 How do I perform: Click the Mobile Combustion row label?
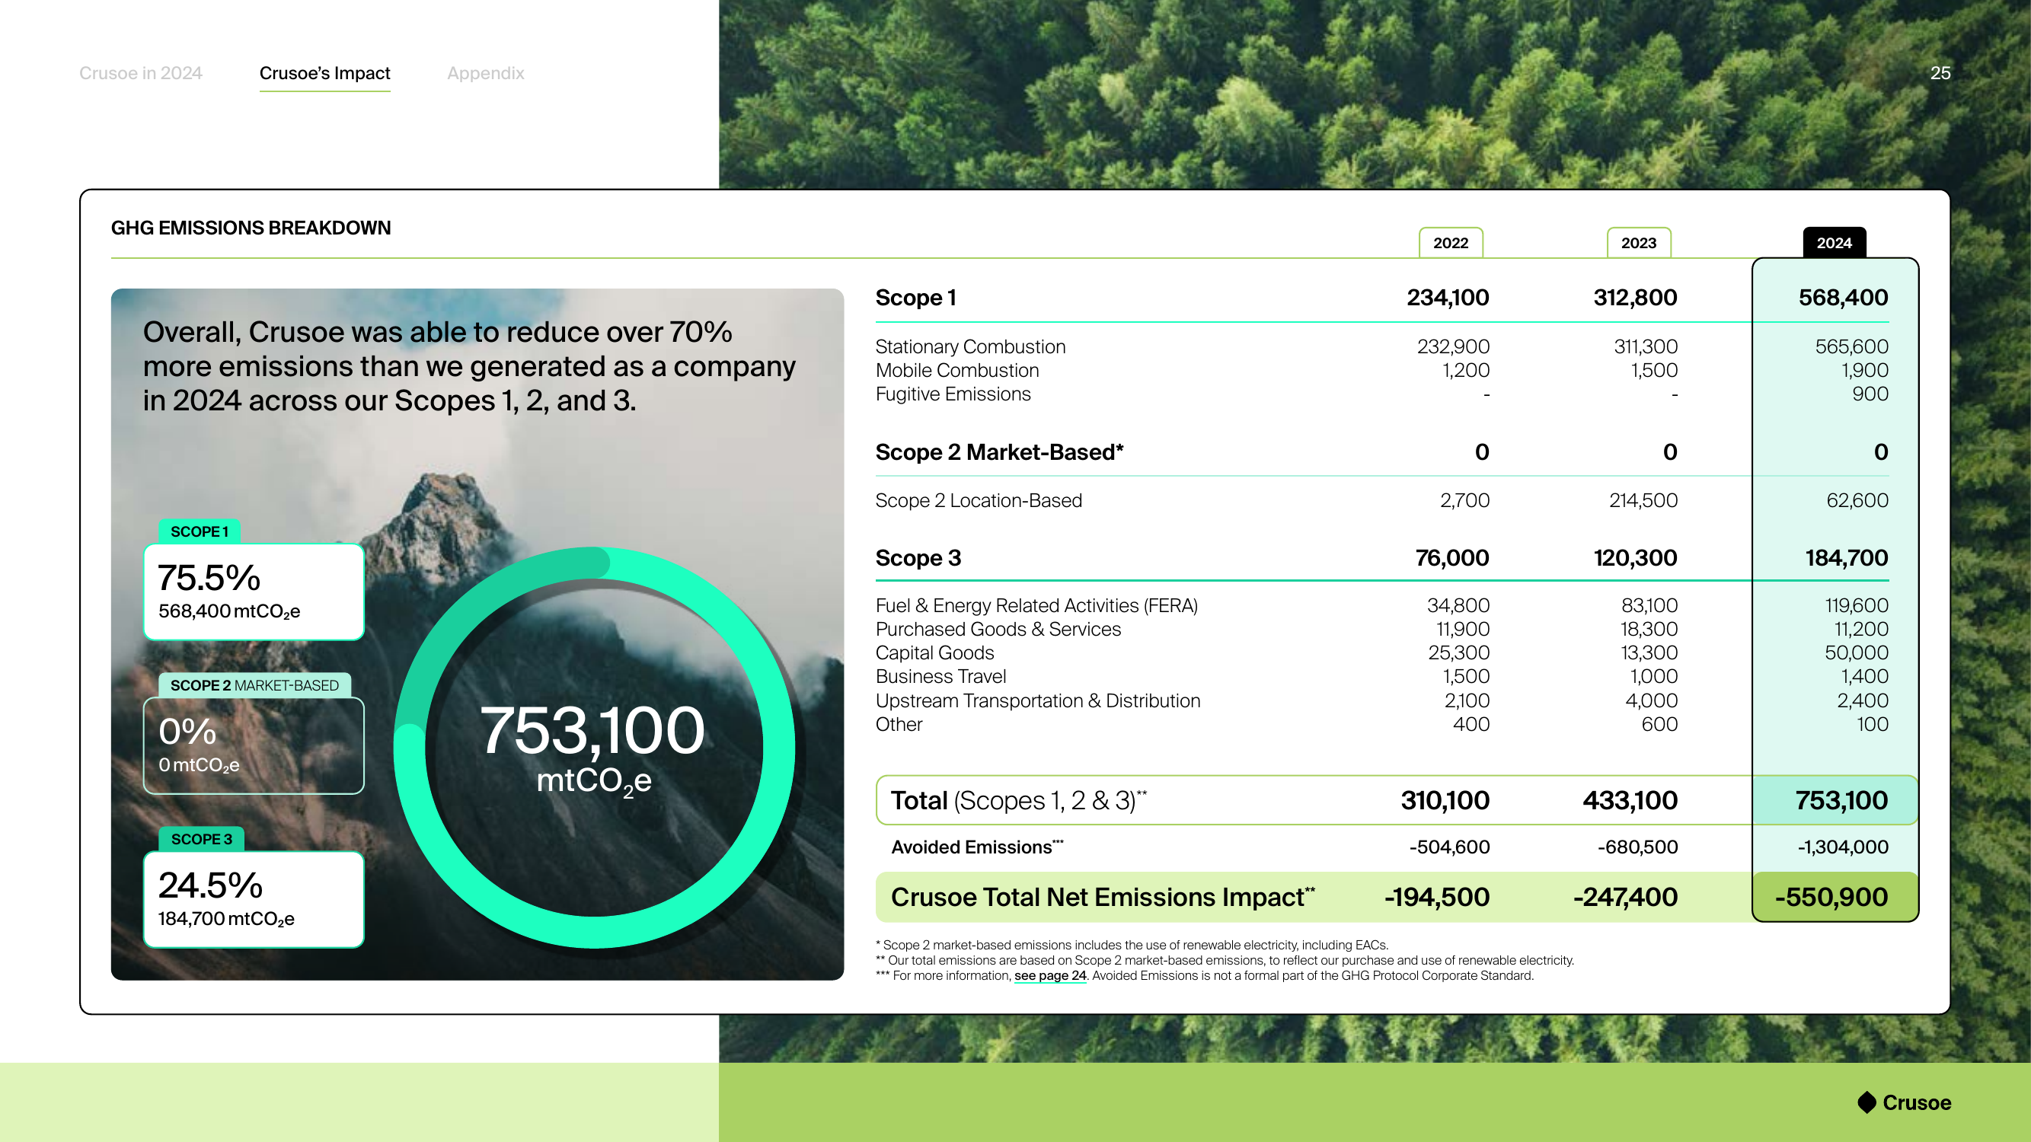[957, 371]
